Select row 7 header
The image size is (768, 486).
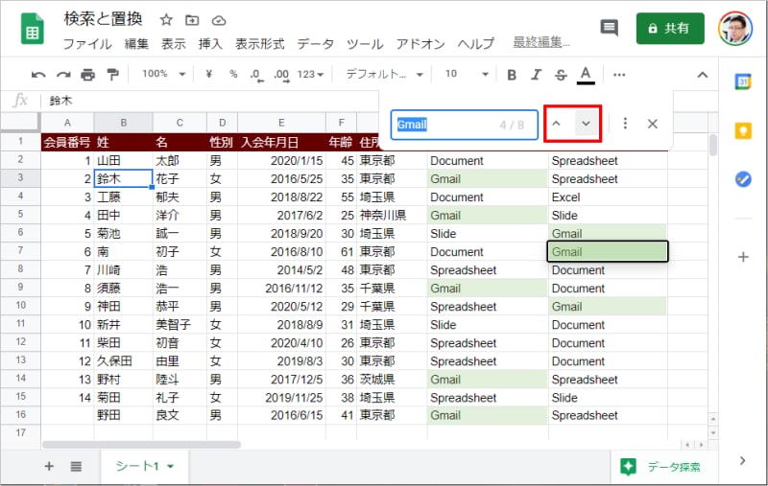[20, 251]
